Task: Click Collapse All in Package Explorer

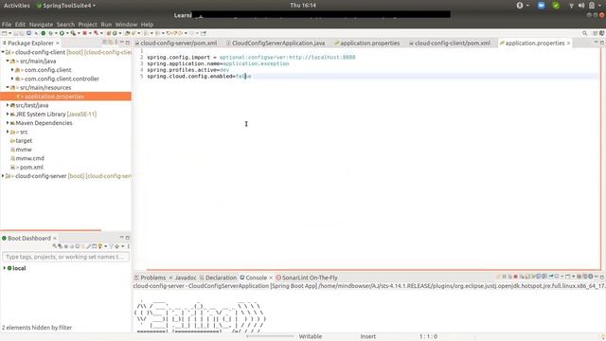Action: [x=105, y=42]
